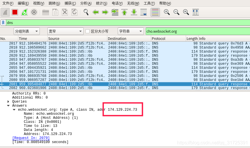This screenshot has height=148, width=250.
Task: Open the 电话(Y) menu
Action: pos(117,3)
